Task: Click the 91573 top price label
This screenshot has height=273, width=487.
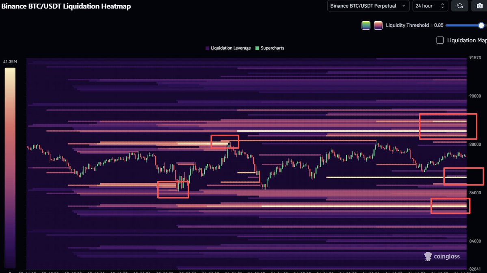Action: click(475, 58)
